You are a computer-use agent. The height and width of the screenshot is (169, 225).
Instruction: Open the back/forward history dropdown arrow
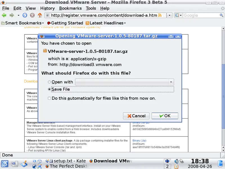(x=19, y=15)
